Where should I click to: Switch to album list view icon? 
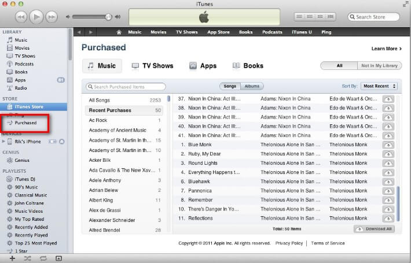(310, 17)
